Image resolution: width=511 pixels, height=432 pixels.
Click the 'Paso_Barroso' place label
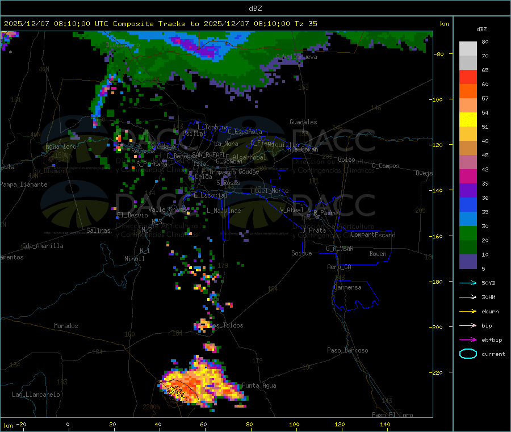(347, 350)
